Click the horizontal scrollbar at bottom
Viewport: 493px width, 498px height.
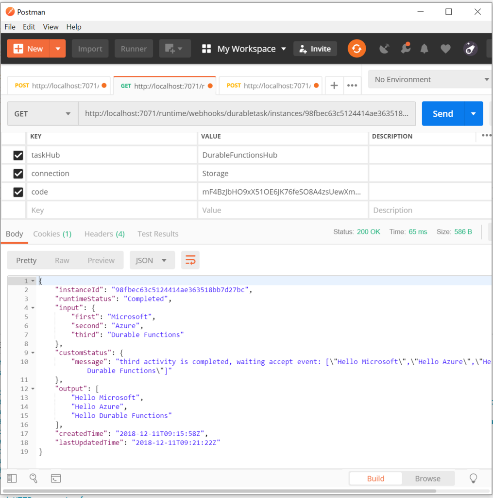[x=219, y=491]
